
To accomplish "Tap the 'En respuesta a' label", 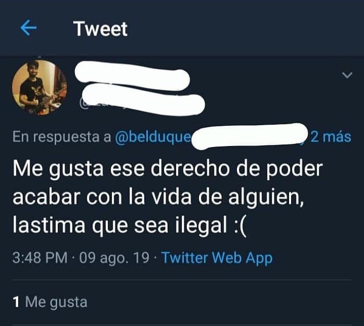I will point(62,137).
